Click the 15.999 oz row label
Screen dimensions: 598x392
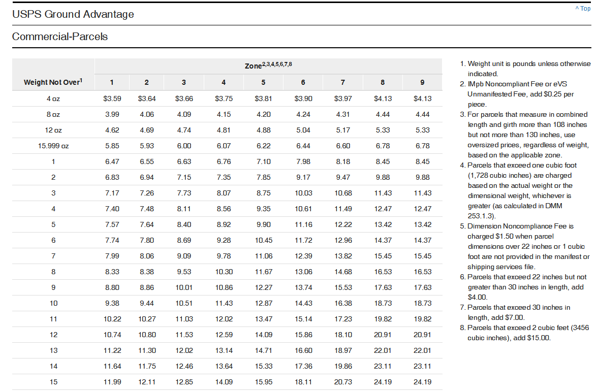pos(53,146)
